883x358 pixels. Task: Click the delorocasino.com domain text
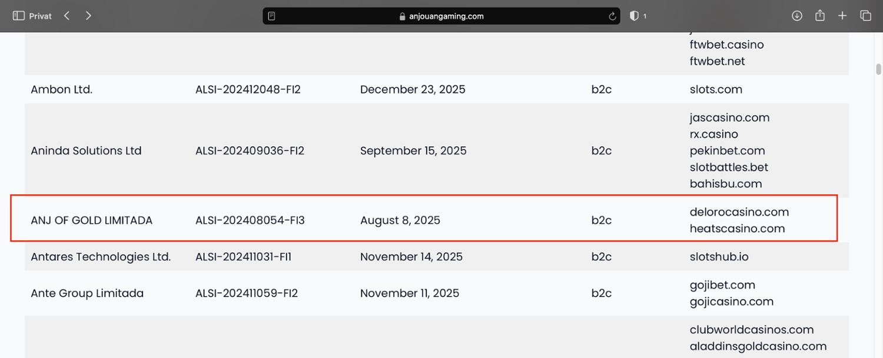tap(739, 212)
